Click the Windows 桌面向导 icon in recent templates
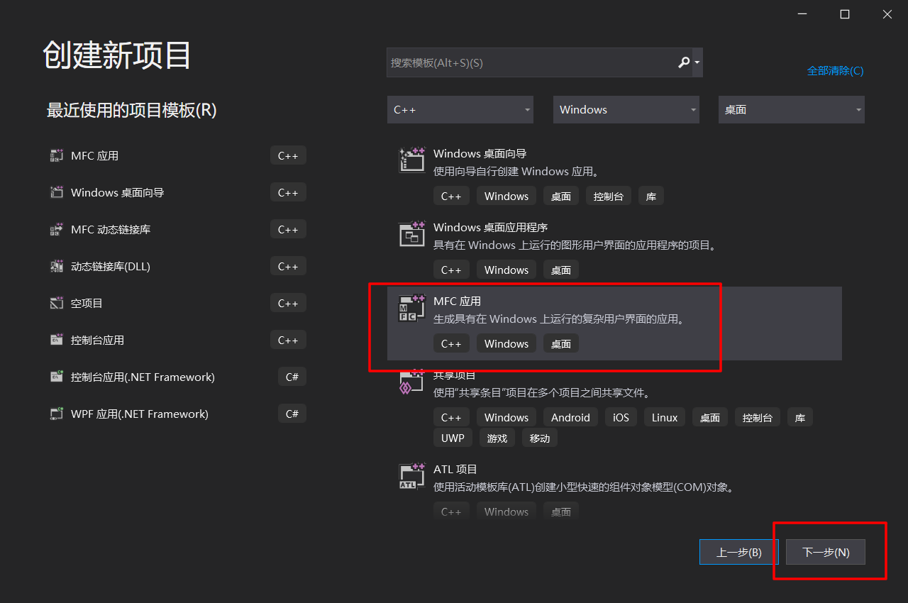908x603 pixels. click(57, 192)
